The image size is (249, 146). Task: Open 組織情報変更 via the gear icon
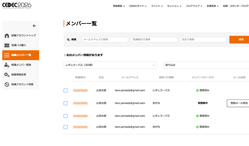pyautogui.click(x=7, y=74)
